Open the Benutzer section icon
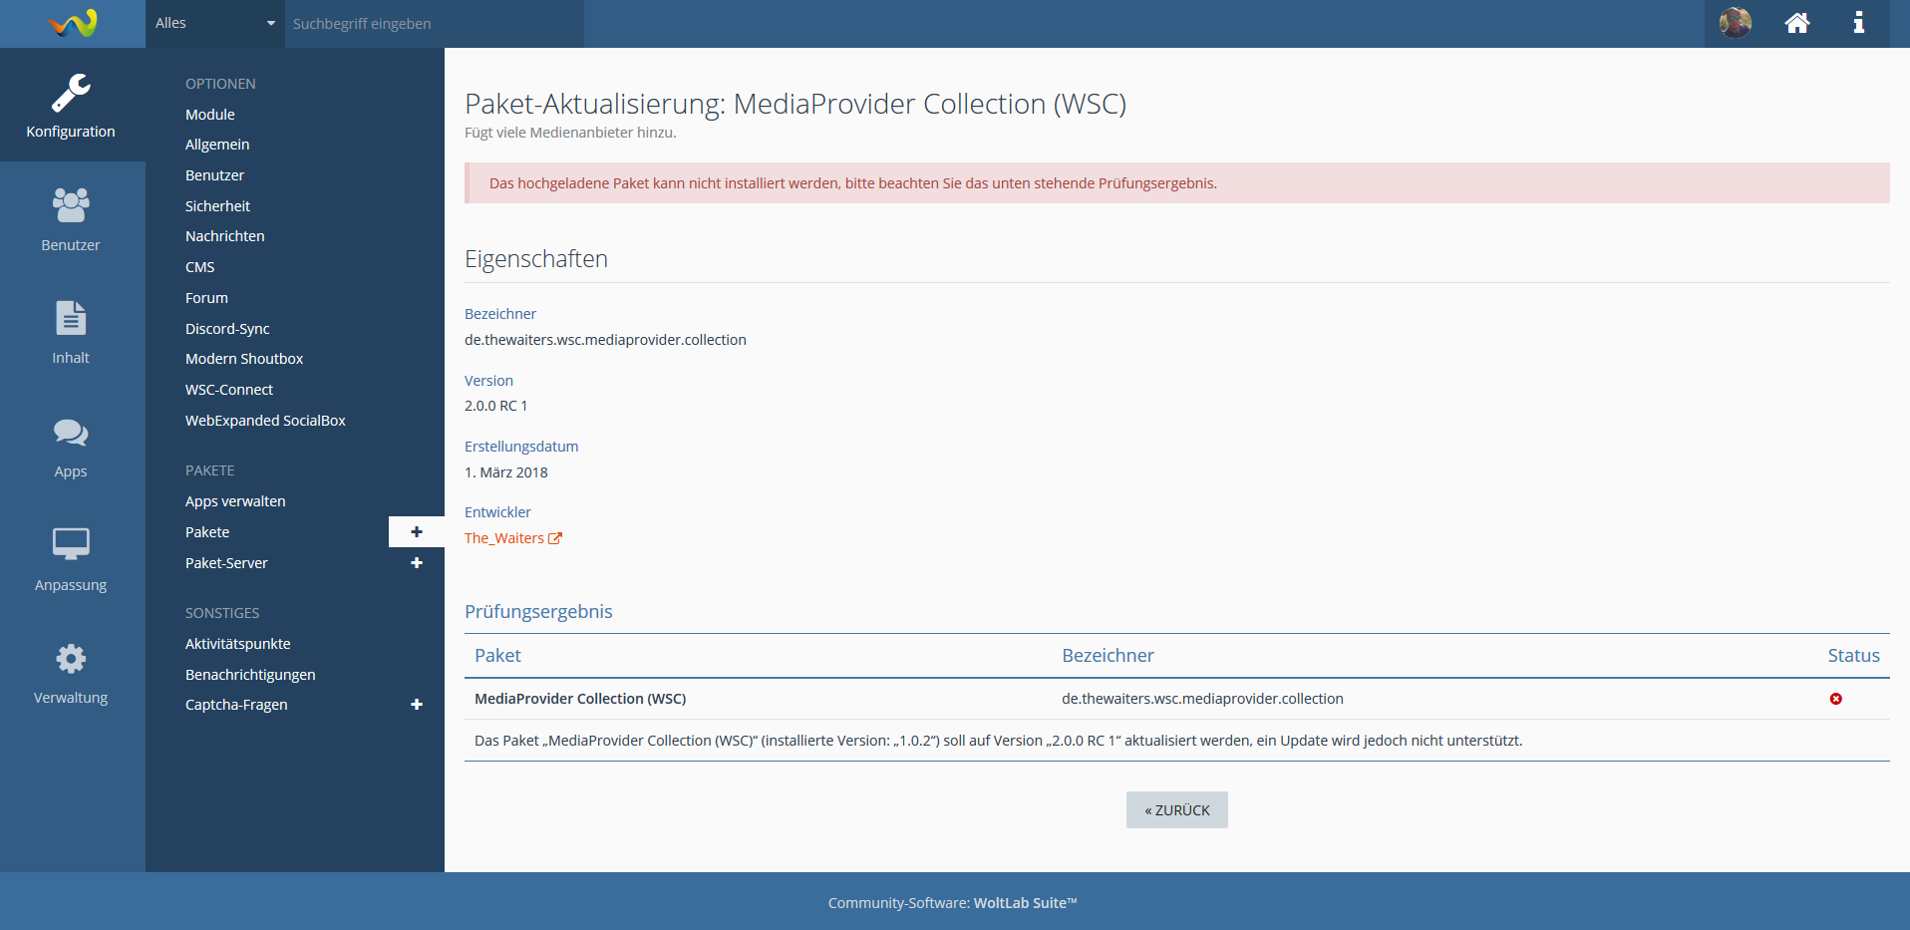The width and height of the screenshot is (1910, 930). point(71,218)
